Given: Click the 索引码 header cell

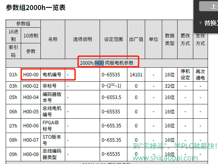Looking at the screenshot, I should click(13, 51).
